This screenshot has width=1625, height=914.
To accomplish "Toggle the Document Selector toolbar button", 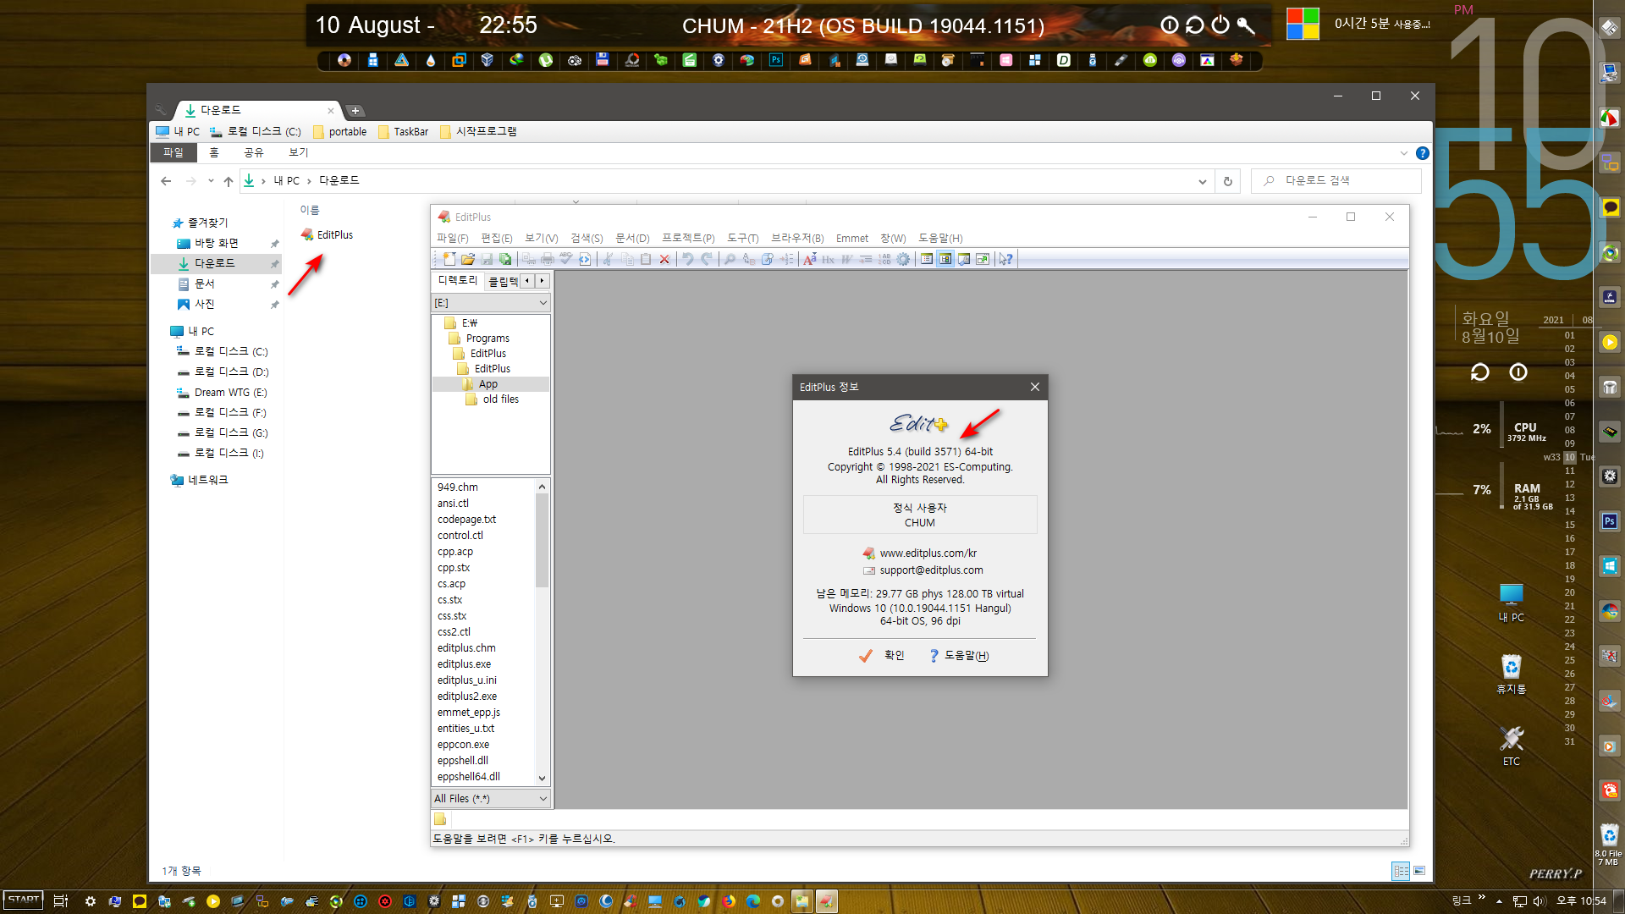I will pyautogui.click(x=927, y=259).
